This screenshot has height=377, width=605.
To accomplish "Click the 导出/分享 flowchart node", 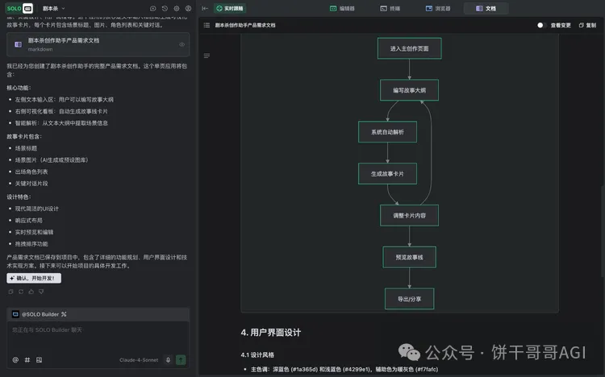I will pyautogui.click(x=409, y=299).
